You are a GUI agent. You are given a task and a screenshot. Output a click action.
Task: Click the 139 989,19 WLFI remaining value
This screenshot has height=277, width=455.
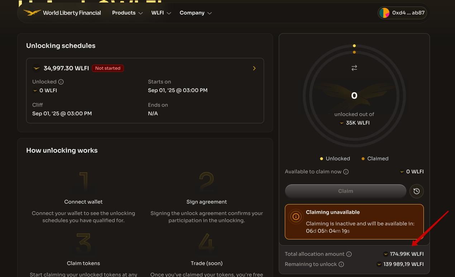click(x=403, y=264)
